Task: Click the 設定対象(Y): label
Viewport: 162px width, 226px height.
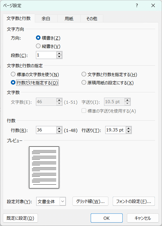Action: pyautogui.click(x=19, y=201)
